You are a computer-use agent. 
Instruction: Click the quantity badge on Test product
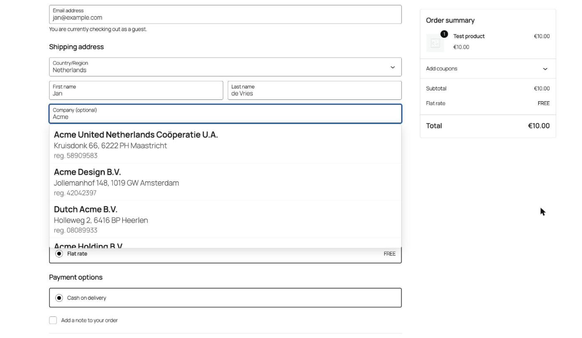coord(444,34)
